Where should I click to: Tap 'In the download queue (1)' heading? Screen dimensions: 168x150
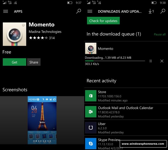tap(114, 34)
